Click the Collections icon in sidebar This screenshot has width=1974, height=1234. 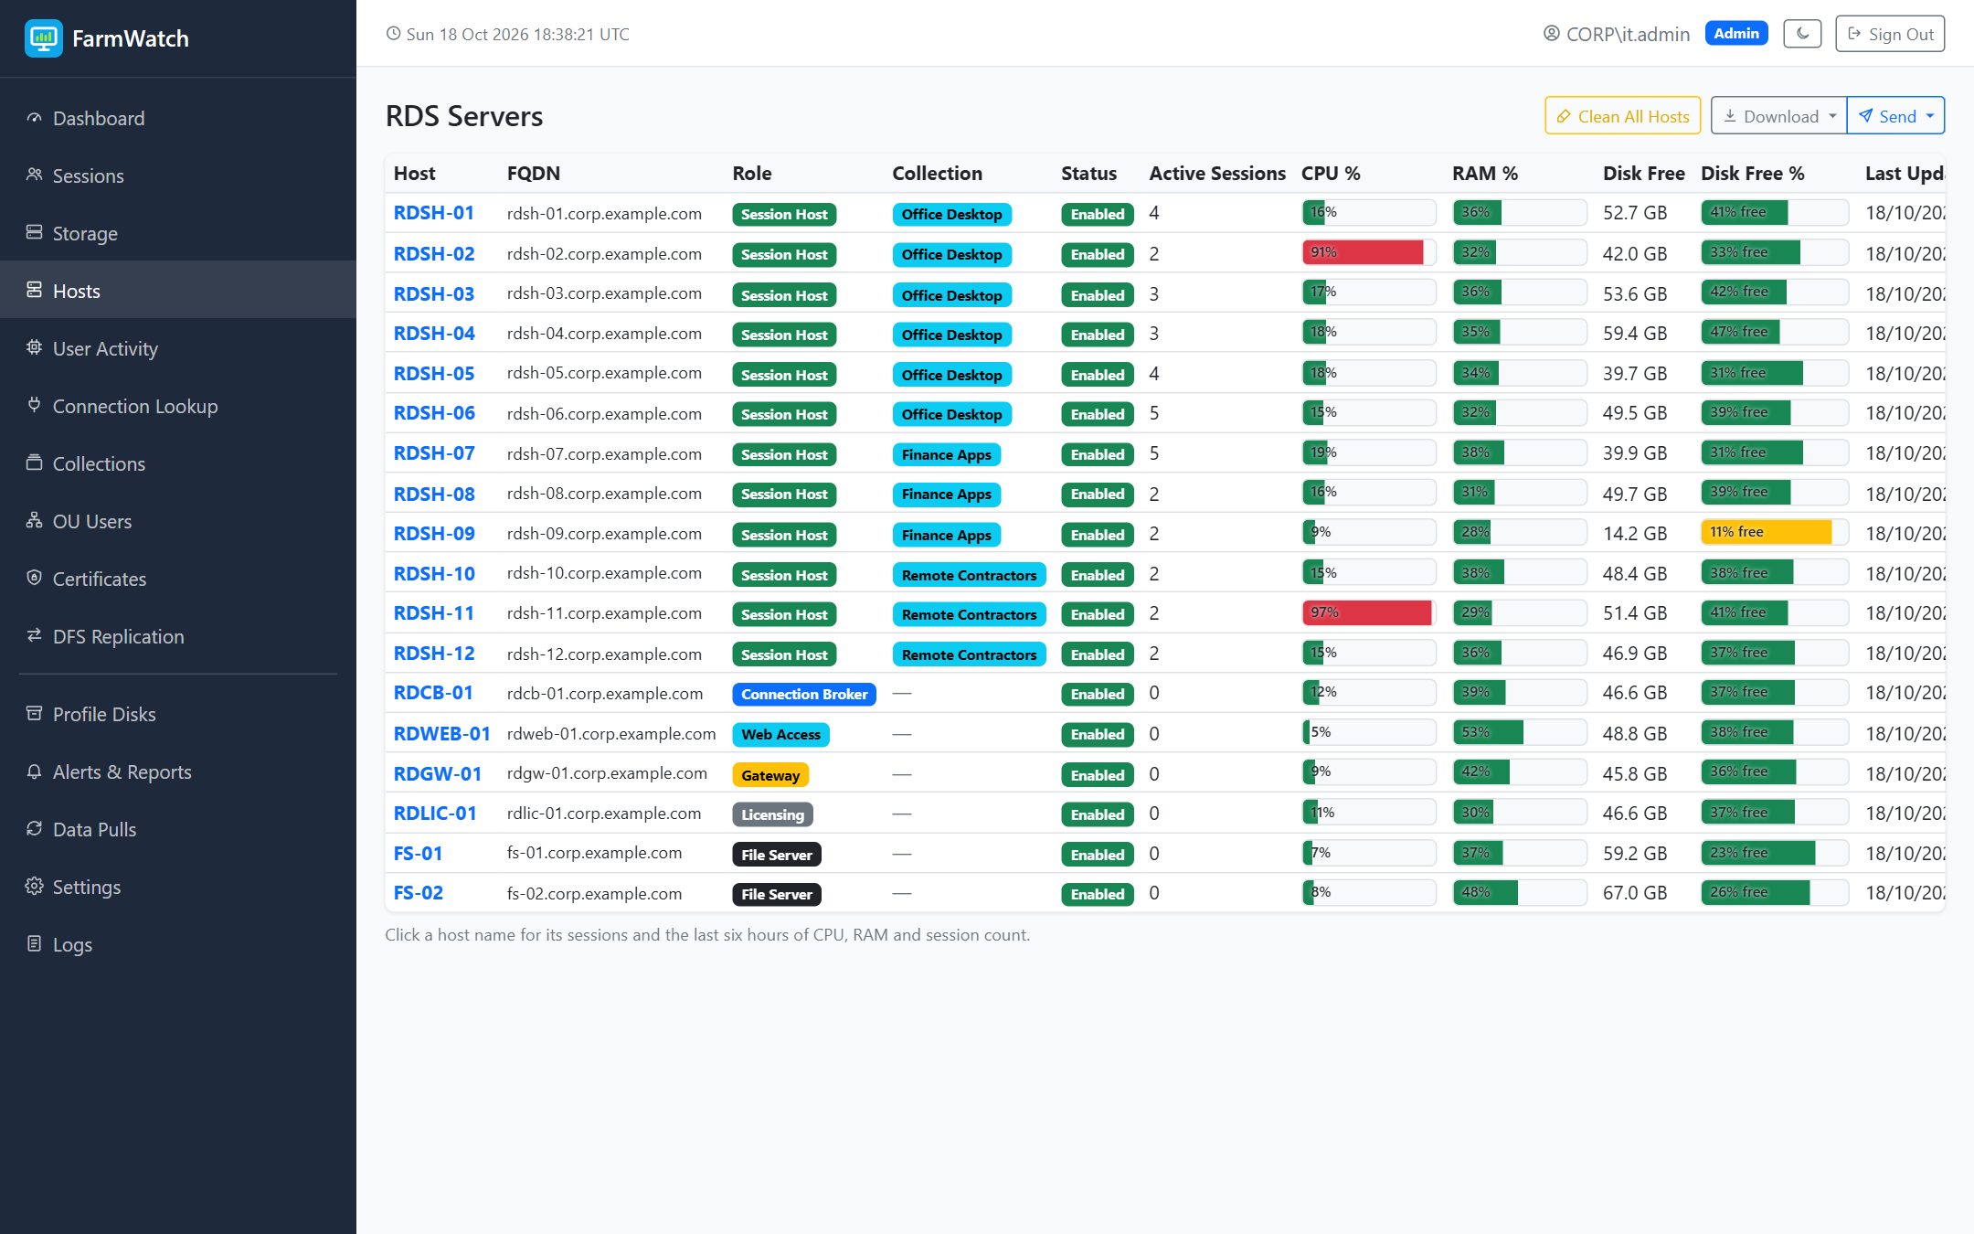coord(35,463)
